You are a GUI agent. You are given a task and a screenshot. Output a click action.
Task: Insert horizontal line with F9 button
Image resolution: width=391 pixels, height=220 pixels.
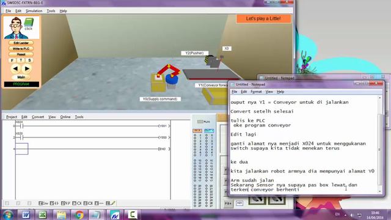point(99,204)
